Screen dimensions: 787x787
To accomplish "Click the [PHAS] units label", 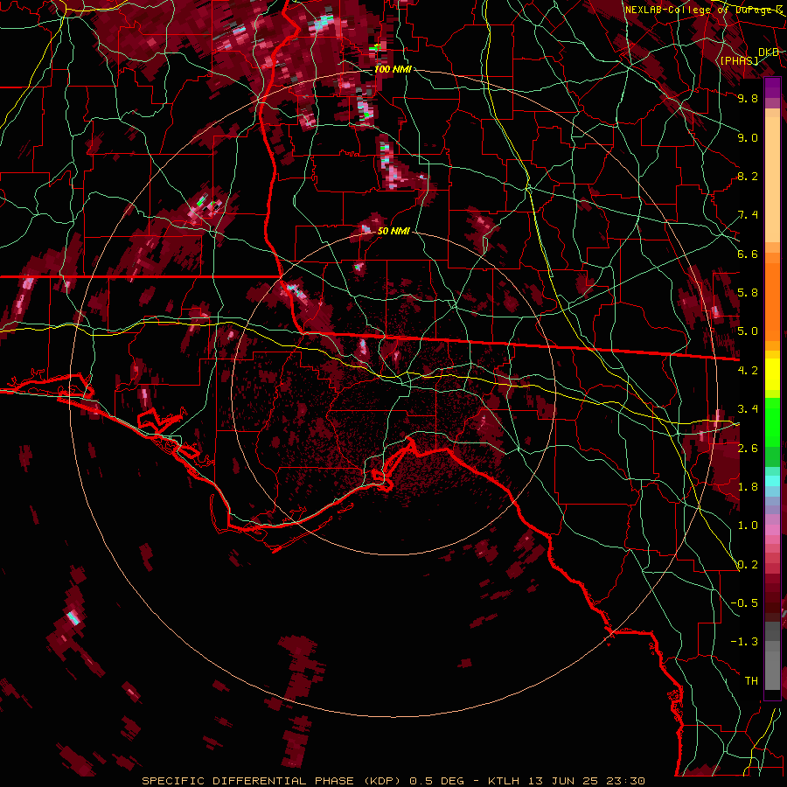I will pos(739,60).
